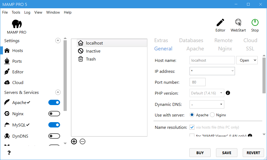Click in the Port number field

pyautogui.click(x=197, y=82)
